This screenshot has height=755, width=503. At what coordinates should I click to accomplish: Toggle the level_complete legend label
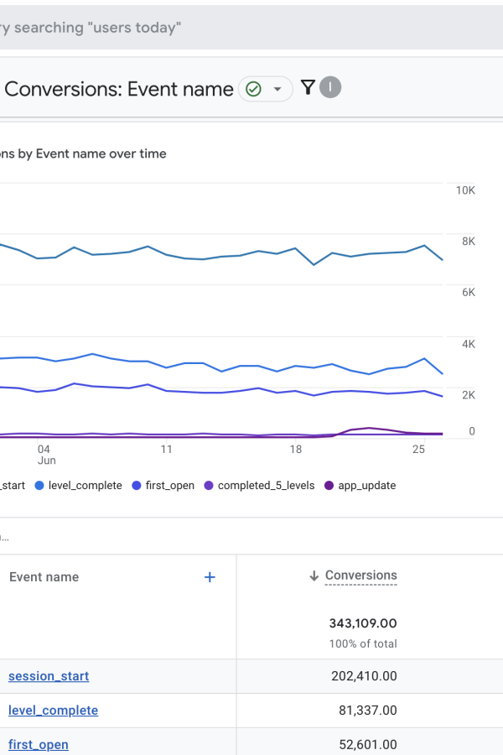pyautogui.click(x=86, y=486)
